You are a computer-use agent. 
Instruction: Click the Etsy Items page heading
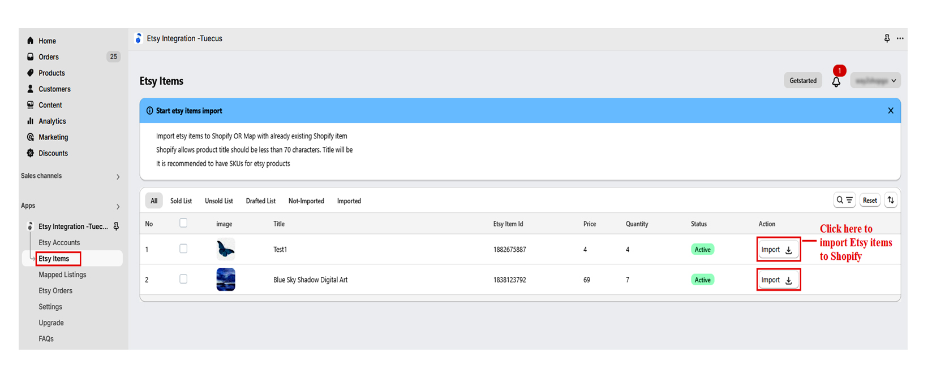(161, 81)
